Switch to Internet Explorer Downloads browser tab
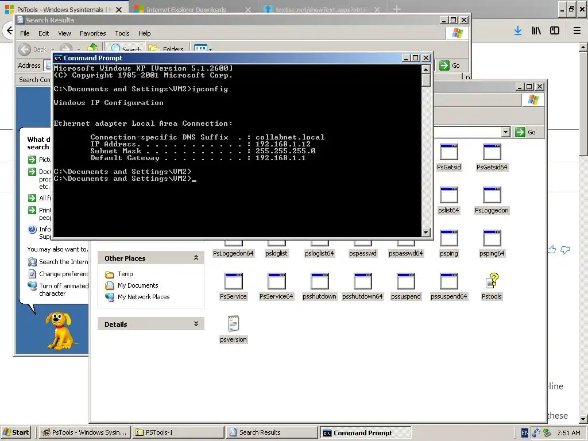The image size is (588, 441). [x=192, y=9]
